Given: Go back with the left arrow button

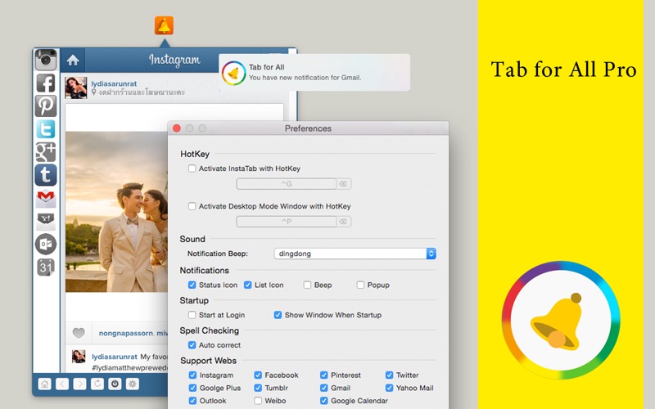Looking at the screenshot, I should pyautogui.click(x=62, y=384).
